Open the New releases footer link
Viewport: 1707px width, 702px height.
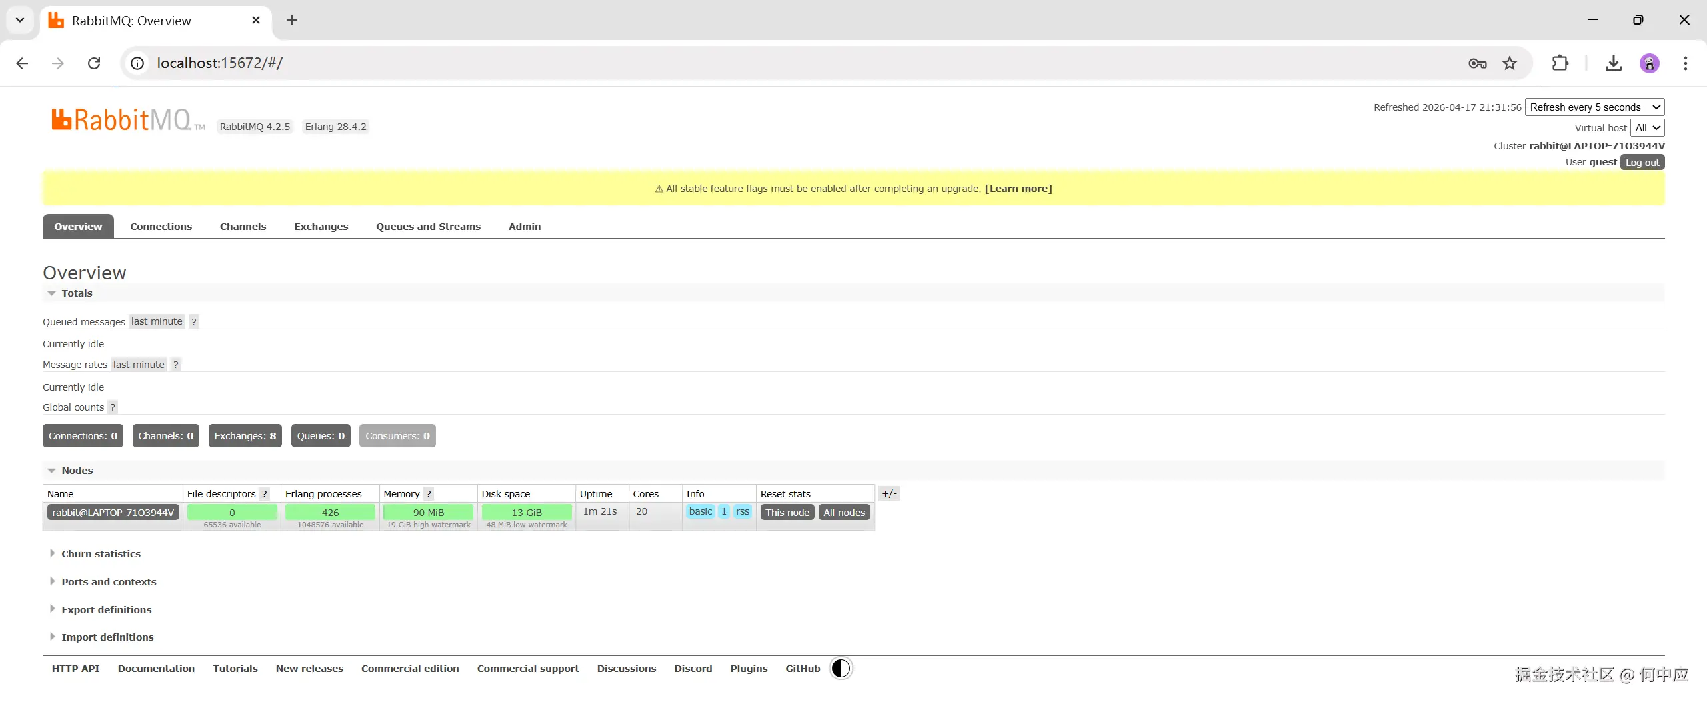coord(309,669)
